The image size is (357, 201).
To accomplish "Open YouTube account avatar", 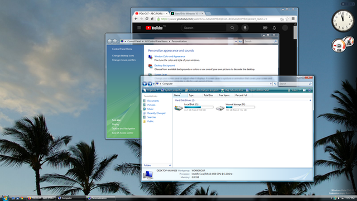I will pos(285,28).
